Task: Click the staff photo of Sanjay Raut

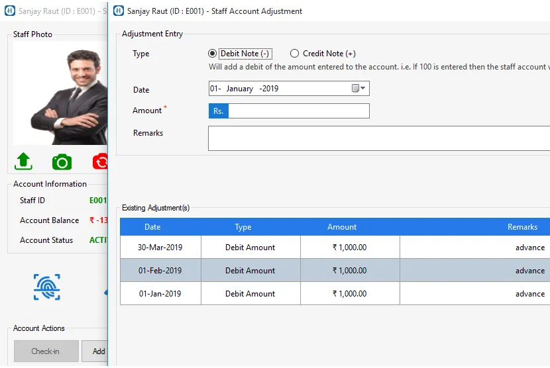Action: (60, 93)
